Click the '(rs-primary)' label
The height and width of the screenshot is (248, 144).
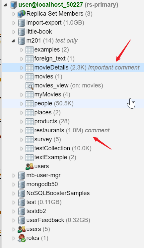[x=102, y=5]
